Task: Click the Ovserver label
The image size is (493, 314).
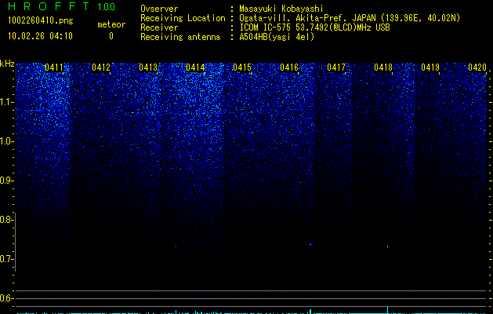Action: [x=159, y=9]
